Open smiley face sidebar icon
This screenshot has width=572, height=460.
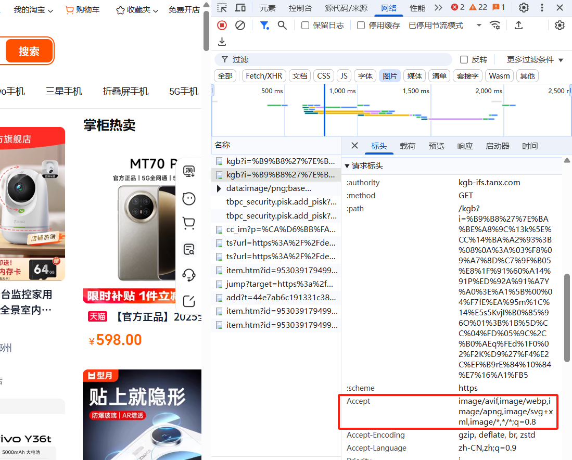click(189, 199)
